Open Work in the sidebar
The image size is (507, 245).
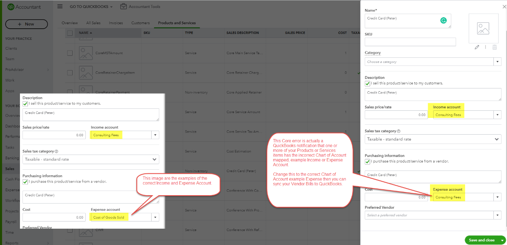[x=10, y=80]
